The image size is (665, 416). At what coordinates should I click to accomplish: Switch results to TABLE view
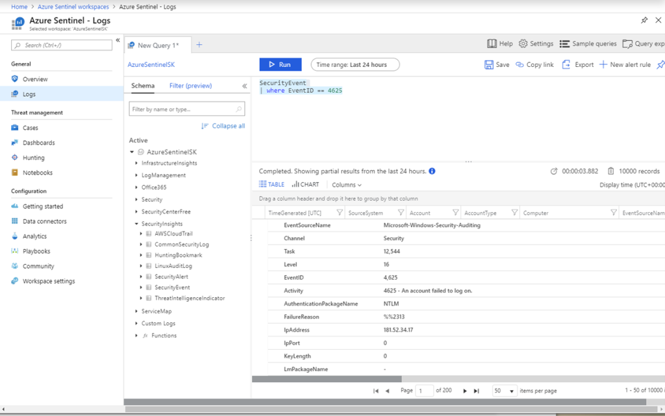click(271, 184)
